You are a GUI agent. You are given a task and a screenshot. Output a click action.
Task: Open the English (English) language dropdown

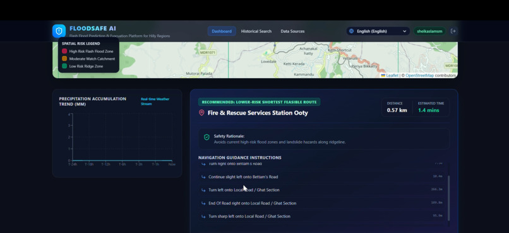click(378, 31)
